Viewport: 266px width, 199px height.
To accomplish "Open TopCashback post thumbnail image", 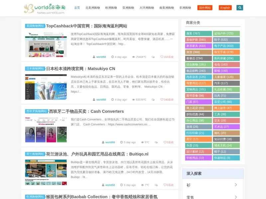I will coord(46,44).
